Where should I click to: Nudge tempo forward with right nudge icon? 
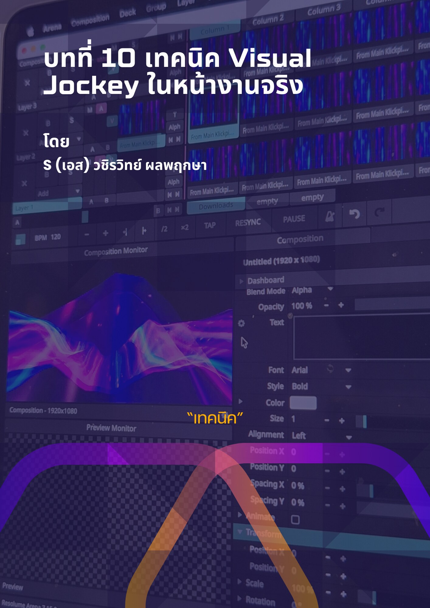click(x=144, y=231)
